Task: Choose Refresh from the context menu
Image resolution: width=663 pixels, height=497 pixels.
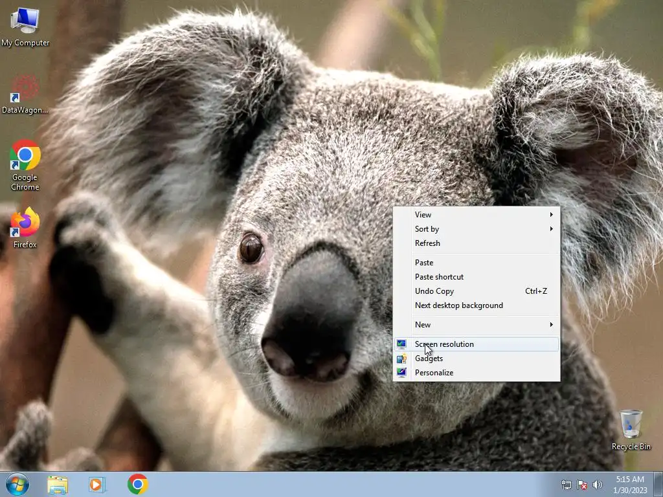Action: pyautogui.click(x=476, y=243)
